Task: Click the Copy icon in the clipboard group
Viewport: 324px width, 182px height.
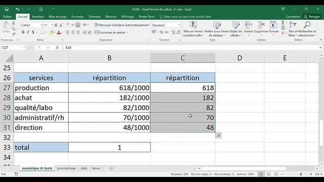Action: pos(14,28)
